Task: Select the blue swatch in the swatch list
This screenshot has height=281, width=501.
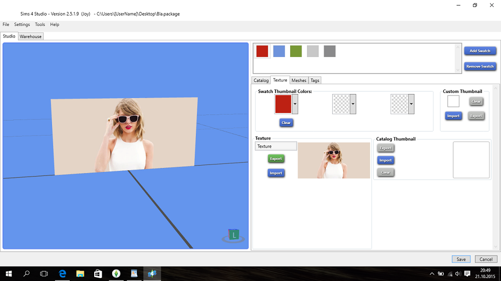Action: (x=279, y=51)
